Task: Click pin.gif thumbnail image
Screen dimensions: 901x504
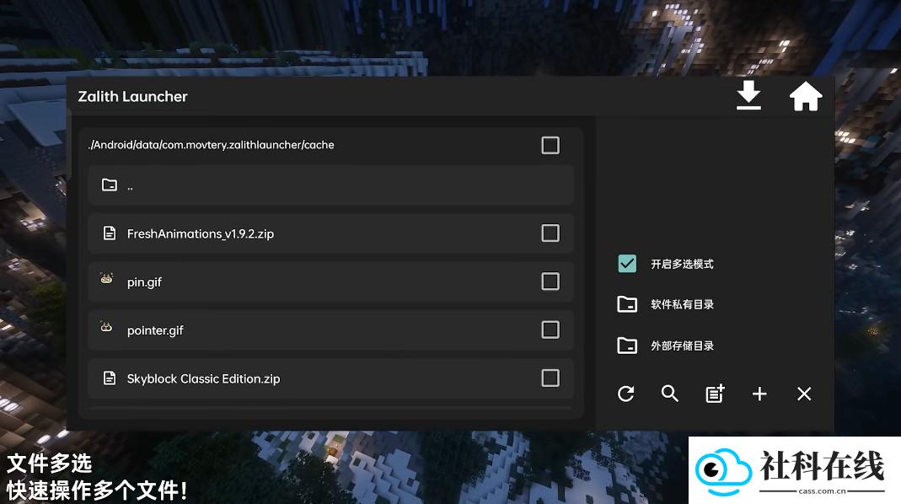Action: 107,279
